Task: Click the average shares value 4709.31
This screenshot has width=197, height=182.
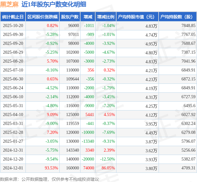Action: [188, 168]
